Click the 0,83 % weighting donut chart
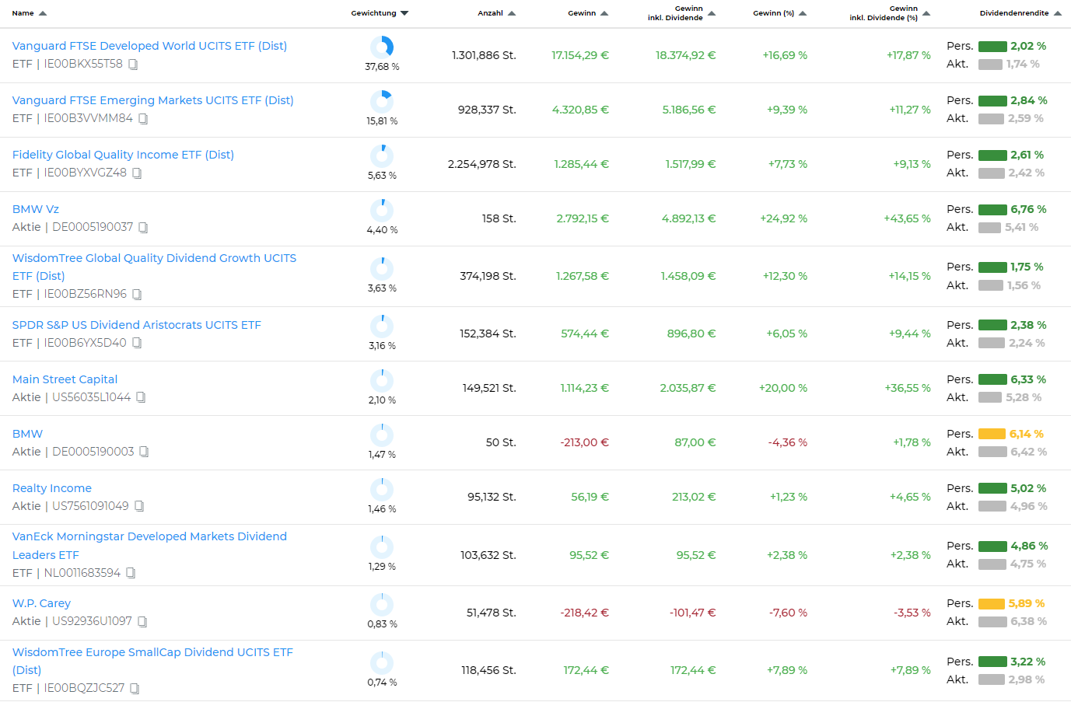1071x702 pixels. [x=382, y=604]
